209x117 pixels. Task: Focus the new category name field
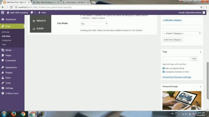tap(182, 27)
